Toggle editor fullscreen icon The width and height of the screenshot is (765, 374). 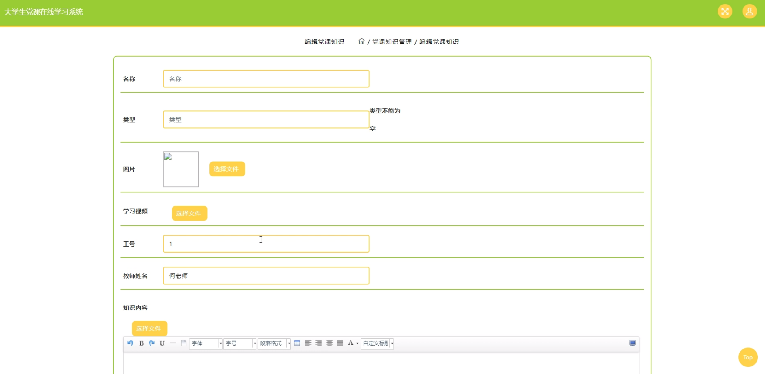(632, 343)
